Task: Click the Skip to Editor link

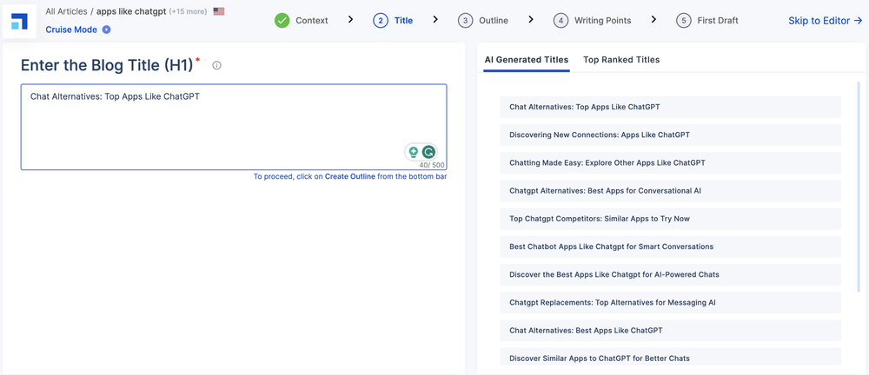Action: 826,21
